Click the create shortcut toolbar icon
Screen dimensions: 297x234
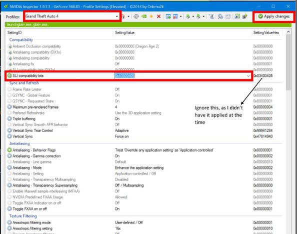(237, 16)
